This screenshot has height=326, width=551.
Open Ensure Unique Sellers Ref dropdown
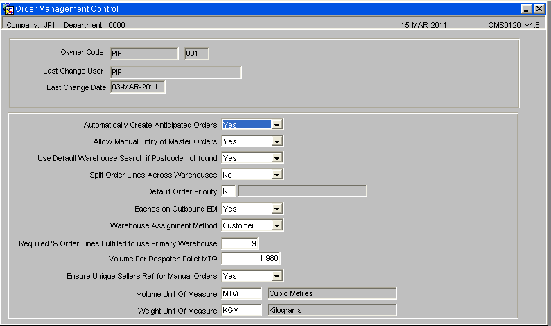pyautogui.click(x=277, y=276)
